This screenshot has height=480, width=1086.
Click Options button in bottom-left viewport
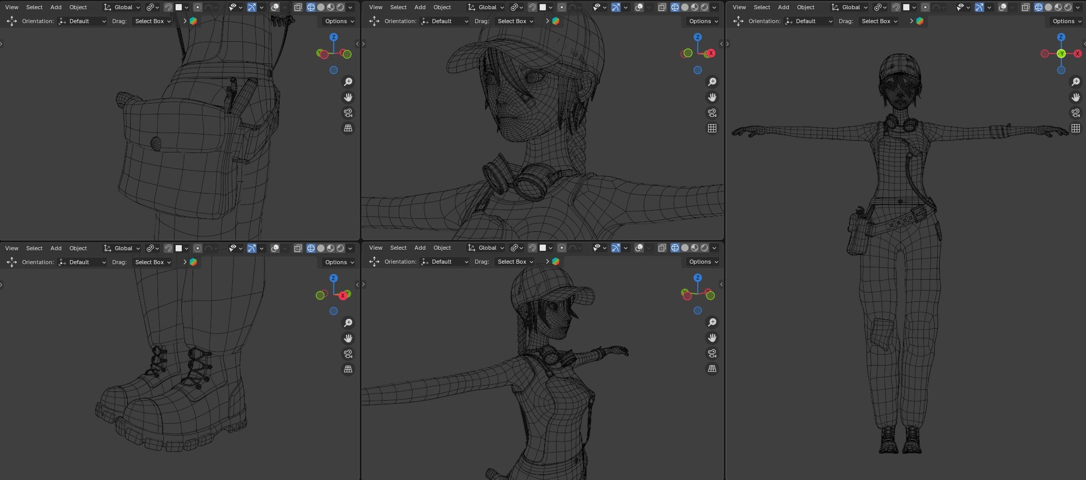tap(339, 262)
